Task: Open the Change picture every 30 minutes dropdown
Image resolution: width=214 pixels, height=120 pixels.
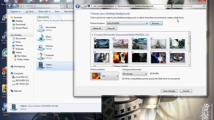Action: click(x=134, y=74)
